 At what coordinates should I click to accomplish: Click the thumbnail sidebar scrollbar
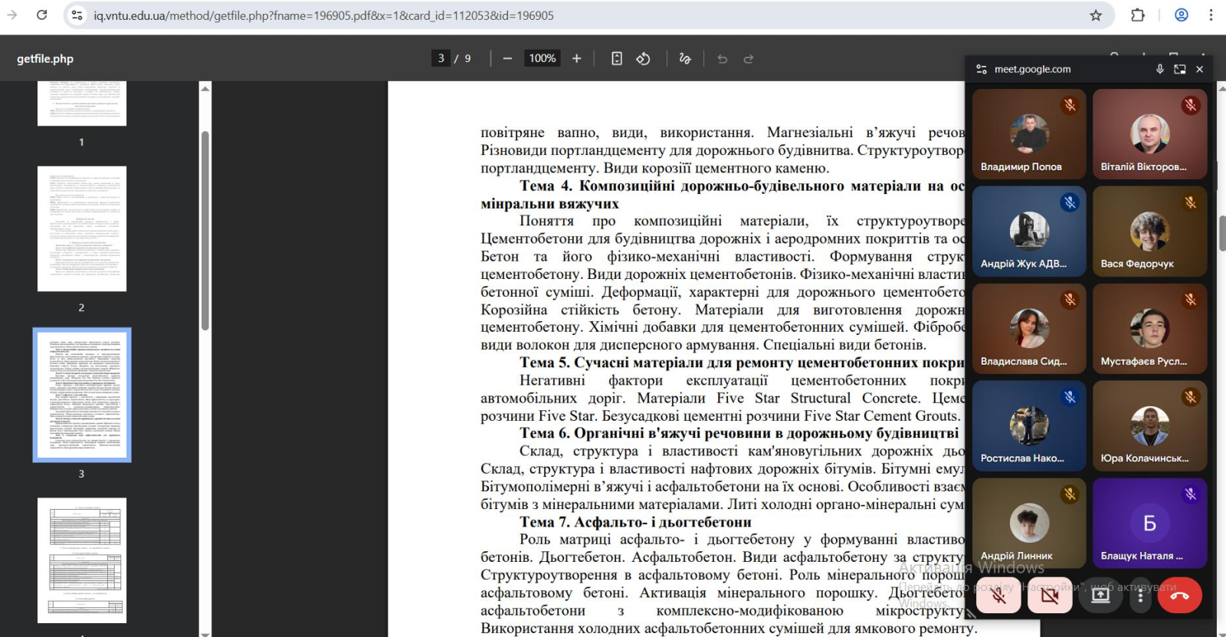pos(205,230)
